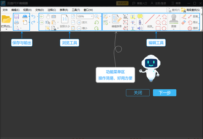Click the 高级查找(S) advanced search button
The image size is (203, 139).
[x=190, y=10]
